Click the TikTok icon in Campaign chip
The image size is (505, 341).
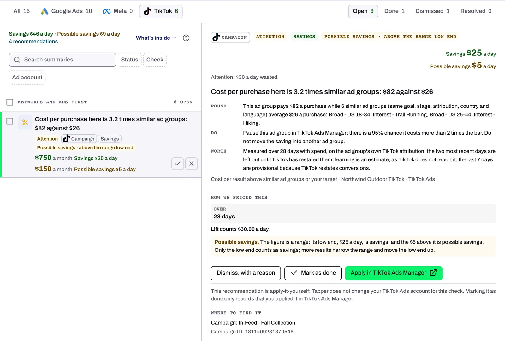66,139
